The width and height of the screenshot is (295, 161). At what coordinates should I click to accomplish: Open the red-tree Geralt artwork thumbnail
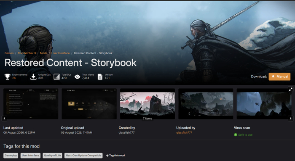(147, 104)
